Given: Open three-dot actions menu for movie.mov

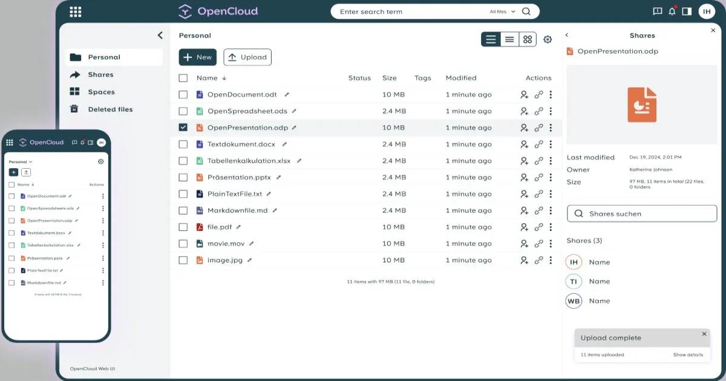Looking at the screenshot, I should pos(551,244).
